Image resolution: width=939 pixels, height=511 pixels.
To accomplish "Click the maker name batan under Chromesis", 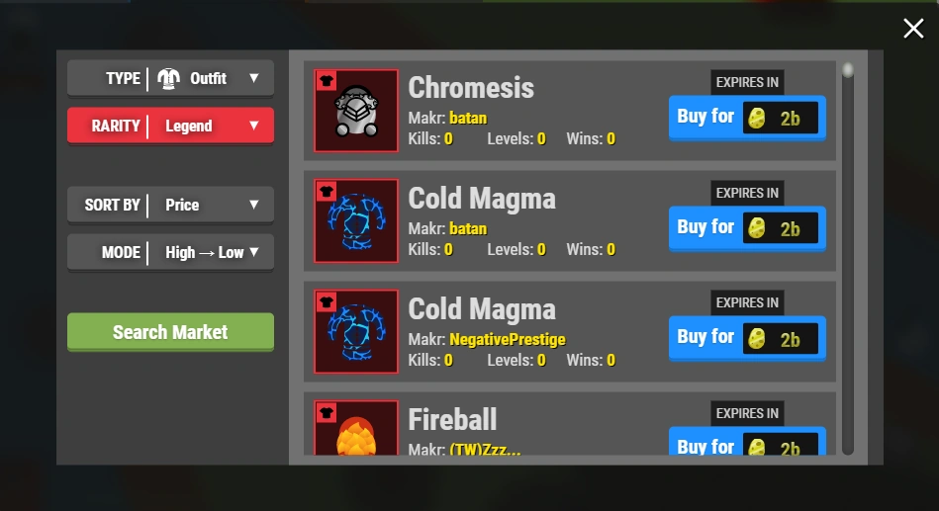I will [468, 118].
